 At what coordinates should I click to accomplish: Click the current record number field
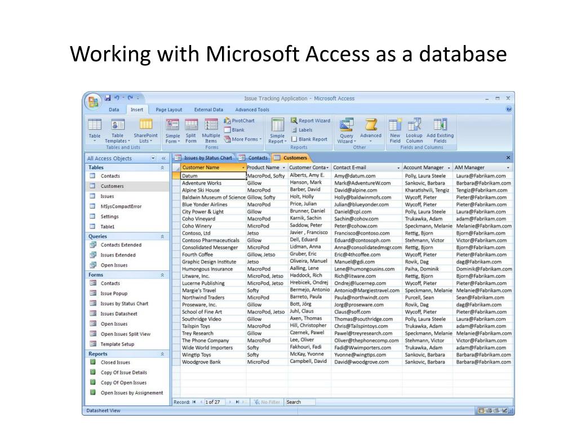[214, 402]
